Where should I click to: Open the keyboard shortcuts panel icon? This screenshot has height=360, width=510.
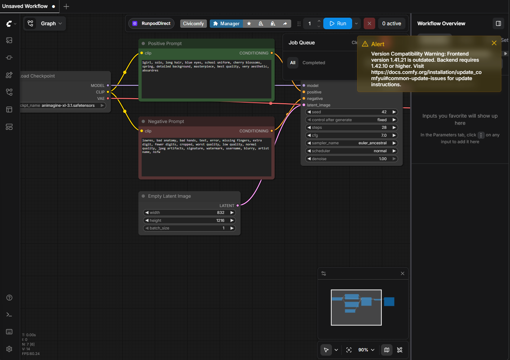9,332
